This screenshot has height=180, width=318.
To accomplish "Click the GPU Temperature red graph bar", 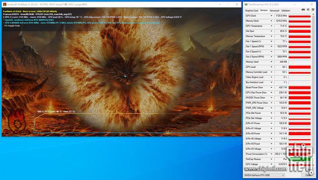I will (x=300, y=26).
